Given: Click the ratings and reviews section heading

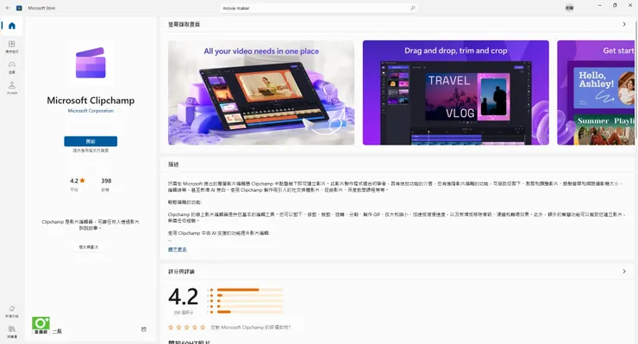Looking at the screenshot, I should 181,272.
